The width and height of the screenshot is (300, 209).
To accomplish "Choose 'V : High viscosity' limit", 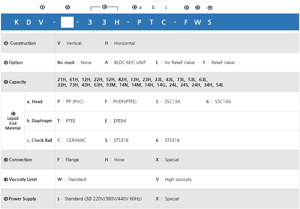I will pyautogui.click(x=174, y=179).
